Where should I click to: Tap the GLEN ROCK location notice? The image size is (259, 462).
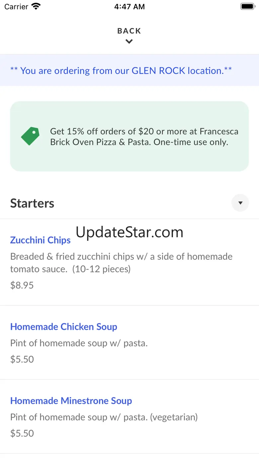click(121, 71)
